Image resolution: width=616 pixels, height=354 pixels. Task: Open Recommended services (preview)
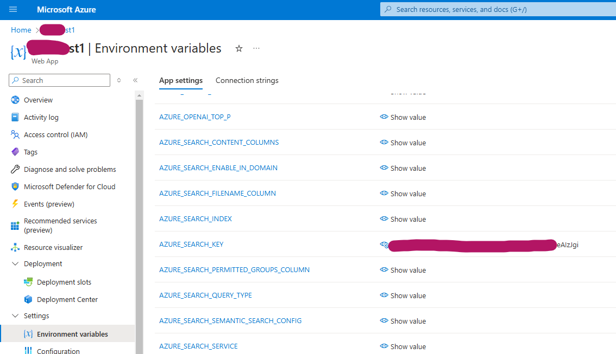[x=60, y=226]
